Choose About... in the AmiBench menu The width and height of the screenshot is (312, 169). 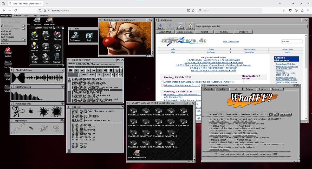pyautogui.click(x=14, y=40)
